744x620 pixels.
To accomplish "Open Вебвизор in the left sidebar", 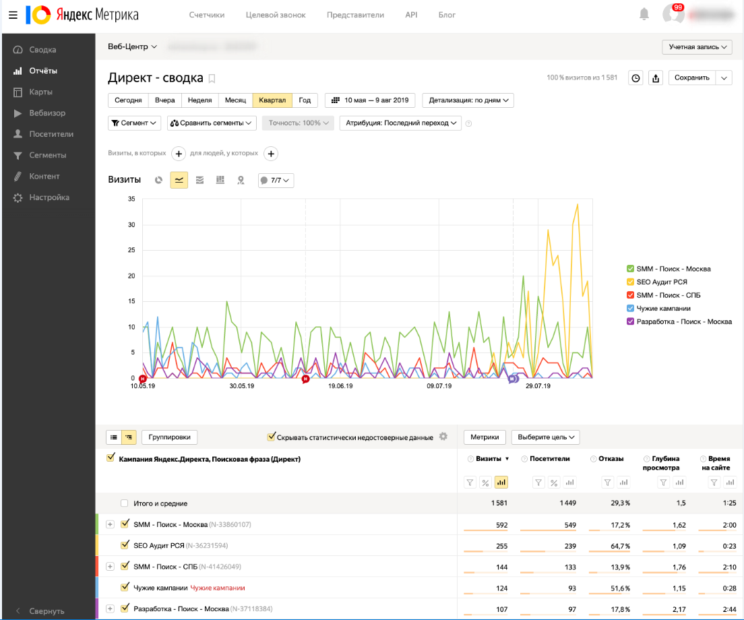I will point(47,113).
